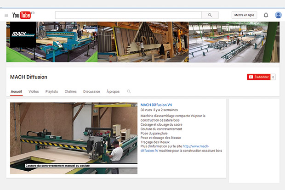
Task: Go to the Chaînes tab
Action: tap(70, 91)
